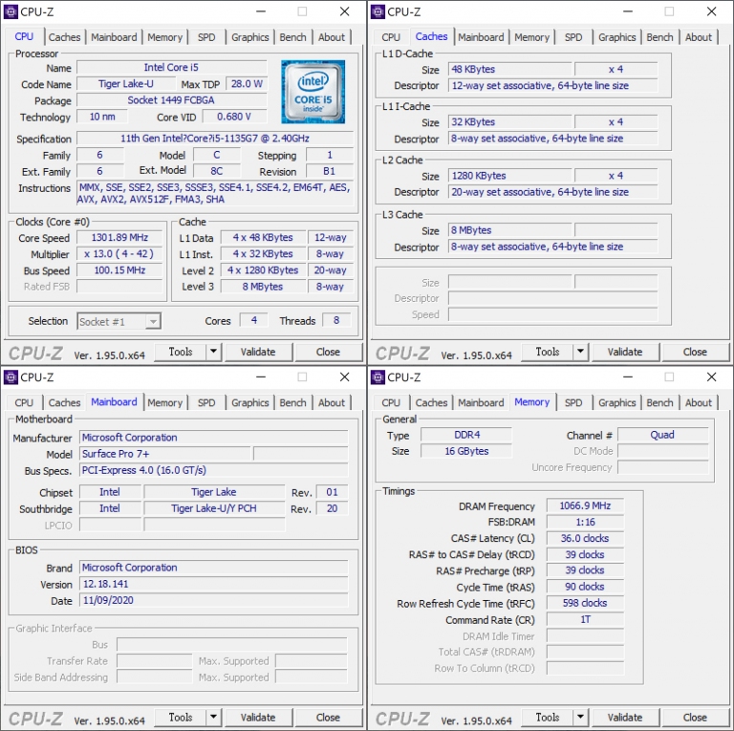Click Tools button in the Caches window
The image size is (734, 731).
point(548,352)
